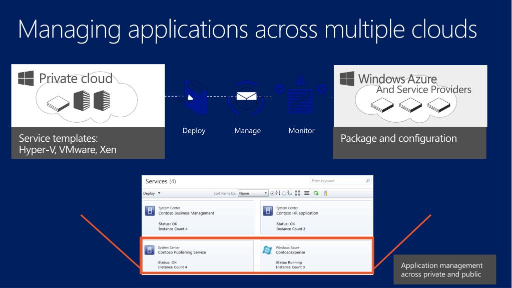This screenshot has width=512, height=288.
Task: Click the Services (4) heading
Action: click(x=161, y=181)
